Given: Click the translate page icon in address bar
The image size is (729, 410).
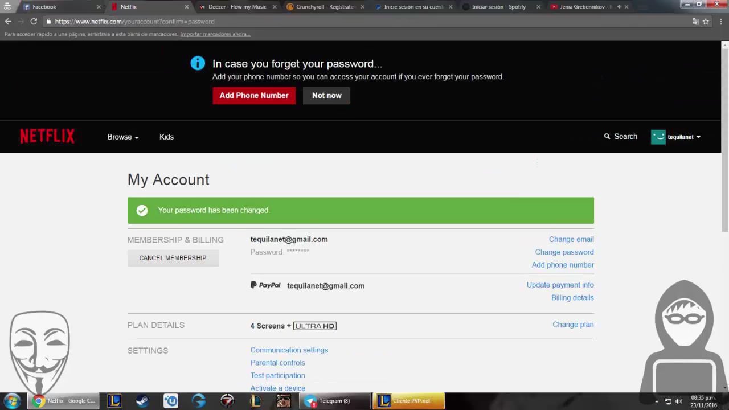Looking at the screenshot, I should click(x=695, y=22).
